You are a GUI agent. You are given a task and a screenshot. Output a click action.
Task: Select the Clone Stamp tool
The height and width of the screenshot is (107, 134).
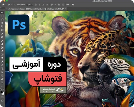pyautogui.click(x=2, y=44)
